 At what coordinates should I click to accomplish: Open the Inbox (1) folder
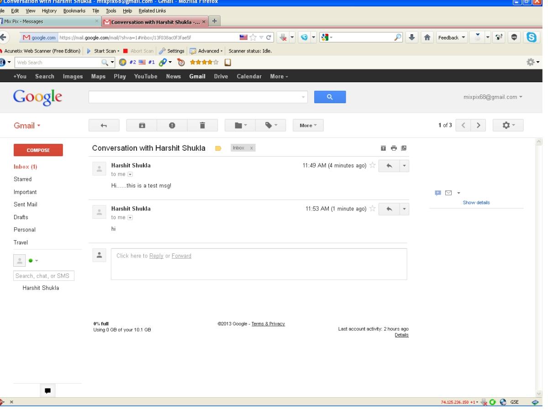[x=26, y=167]
